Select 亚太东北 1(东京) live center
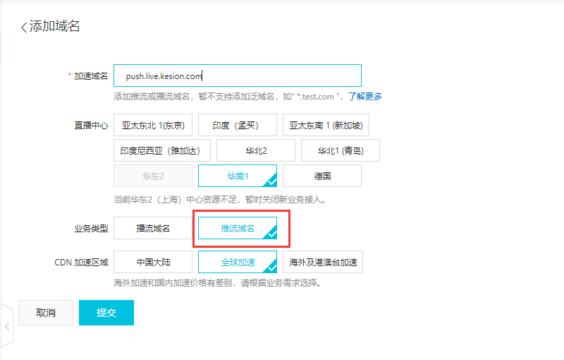The width and height of the screenshot is (564, 360). [x=153, y=126]
